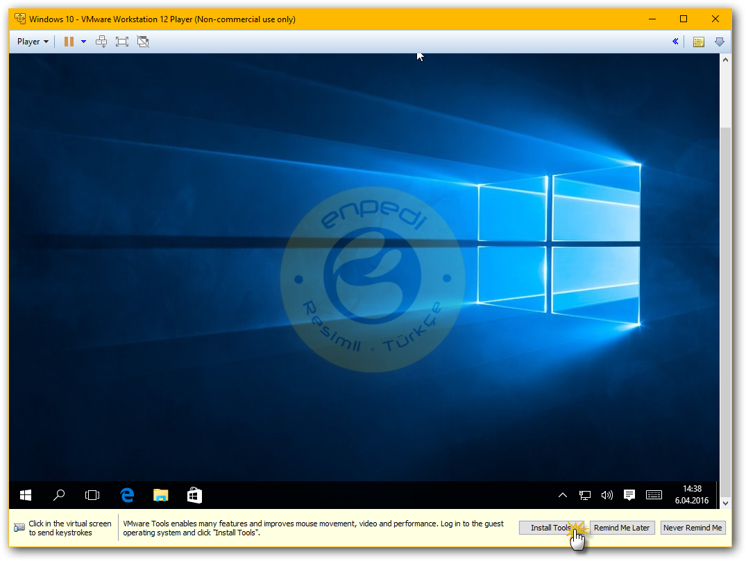Open Task View on the taskbar
Screen dimensions: 746x561
tap(92, 495)
